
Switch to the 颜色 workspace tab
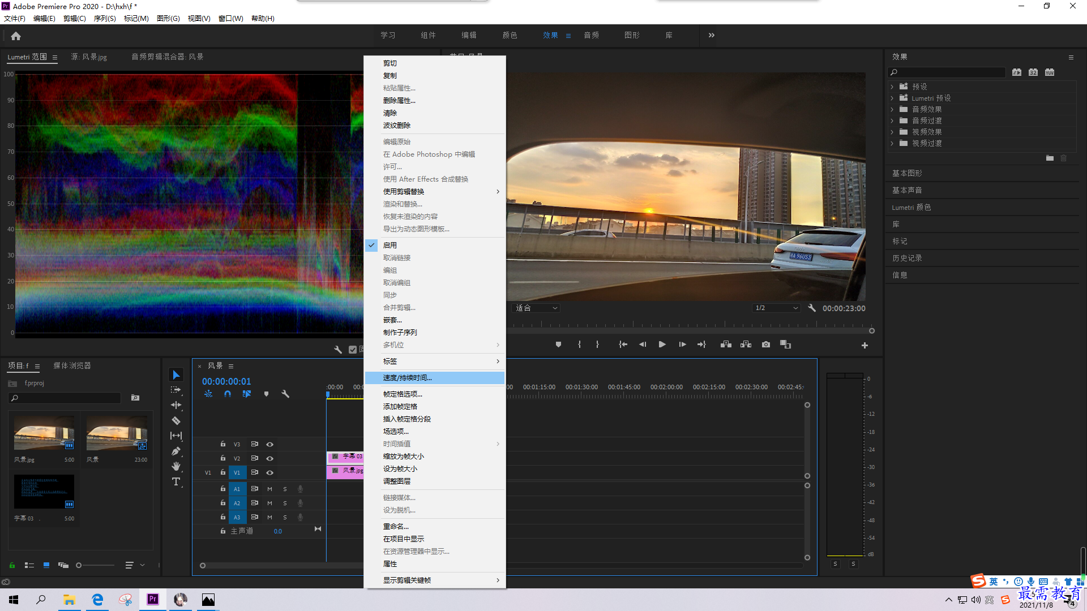coord(510,35)
